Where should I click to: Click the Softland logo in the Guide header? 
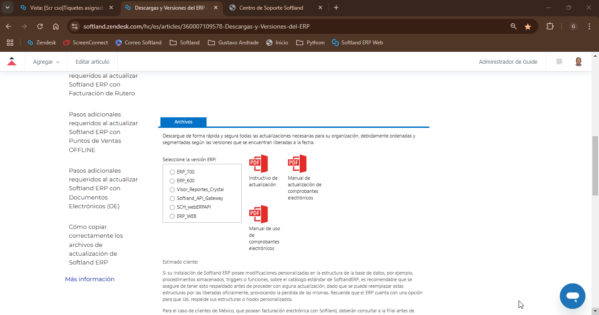point(12,62)
